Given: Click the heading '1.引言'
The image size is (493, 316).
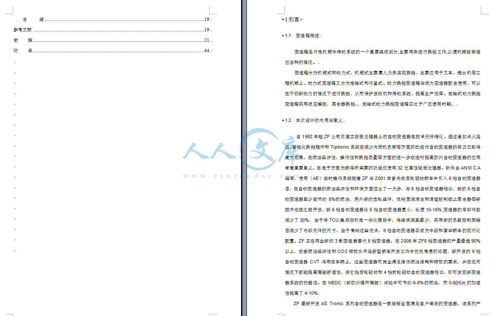Looking at the screenshot, I should click(x=292, y=20).
